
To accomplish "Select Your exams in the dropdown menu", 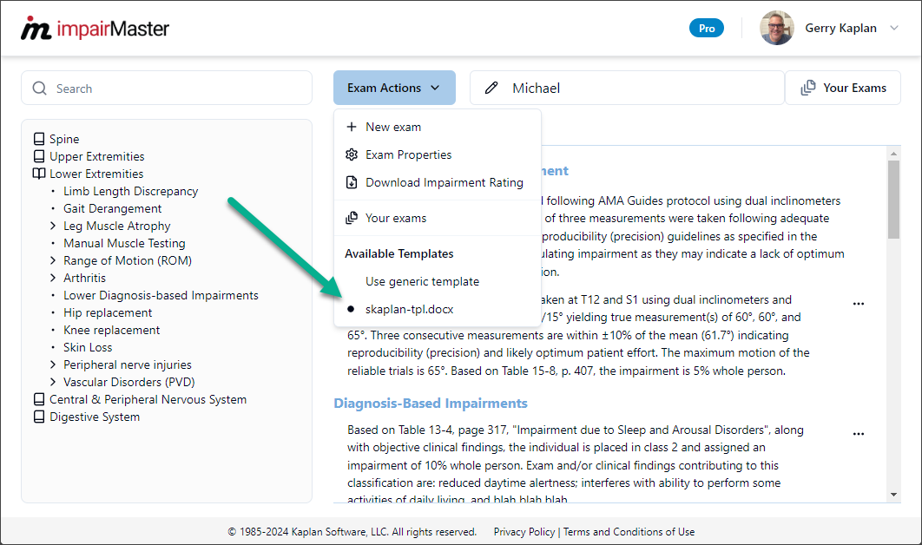I will point(438,218).
